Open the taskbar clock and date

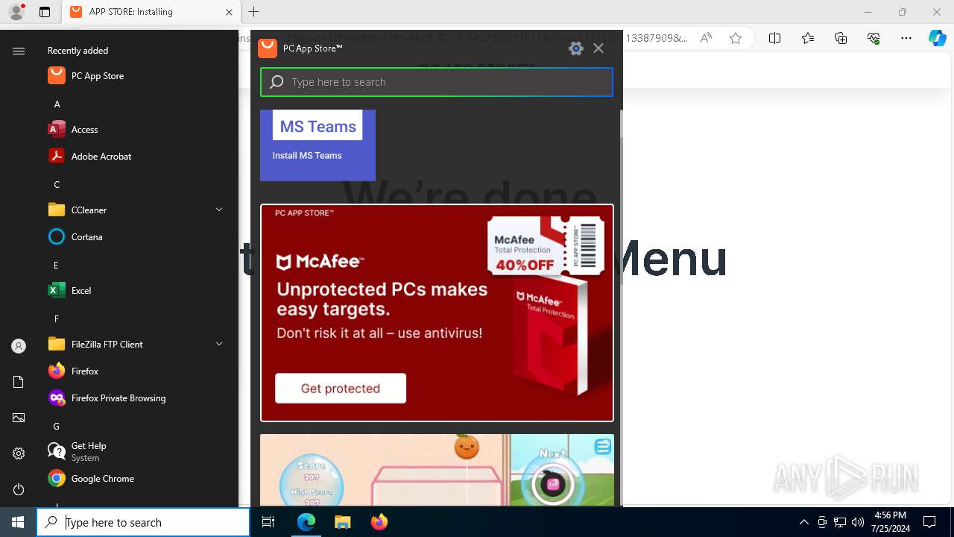(x=890, y=522)
